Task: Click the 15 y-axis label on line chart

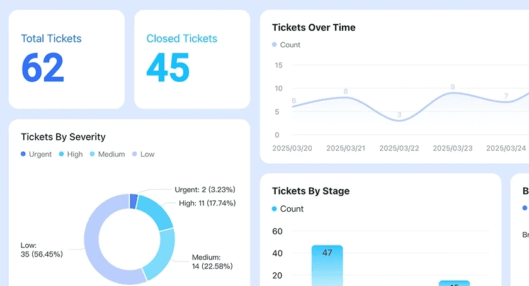Action: click(278, 65)
